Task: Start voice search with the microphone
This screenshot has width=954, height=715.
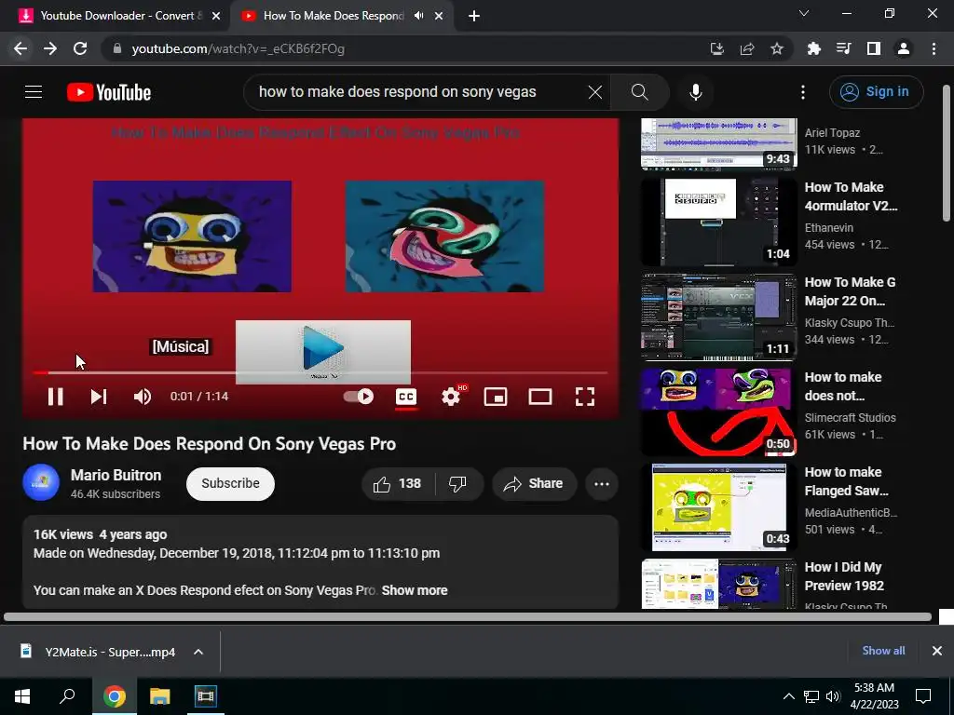Action: (695, 92)
